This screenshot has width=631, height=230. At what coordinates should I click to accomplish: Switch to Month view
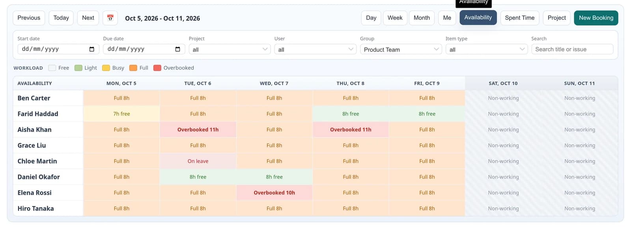pyautogui.click(x=422, y=18)
